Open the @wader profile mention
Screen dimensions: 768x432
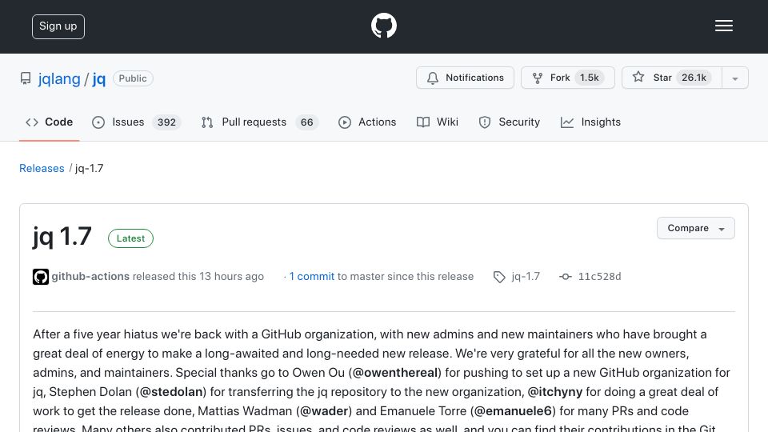(324, 411)
